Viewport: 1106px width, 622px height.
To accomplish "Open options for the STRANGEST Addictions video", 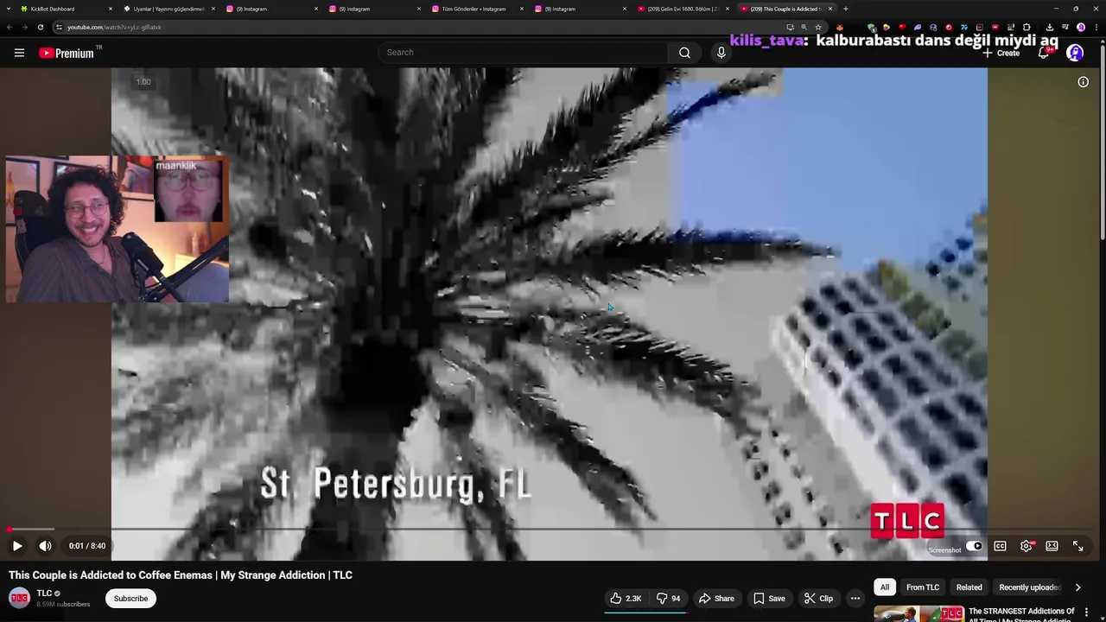I will click(1086, 612).
